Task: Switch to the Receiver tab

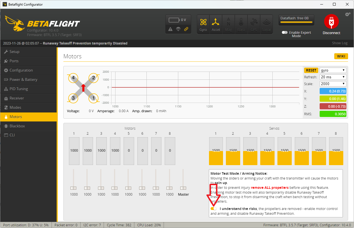Action: [28, 98]
